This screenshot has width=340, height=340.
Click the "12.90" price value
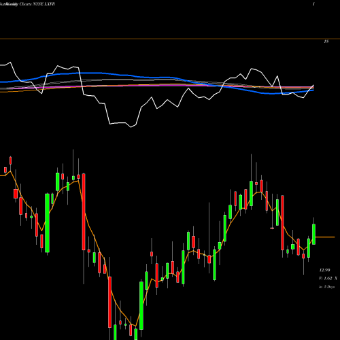pyautogui.click(x=324, y=270)
